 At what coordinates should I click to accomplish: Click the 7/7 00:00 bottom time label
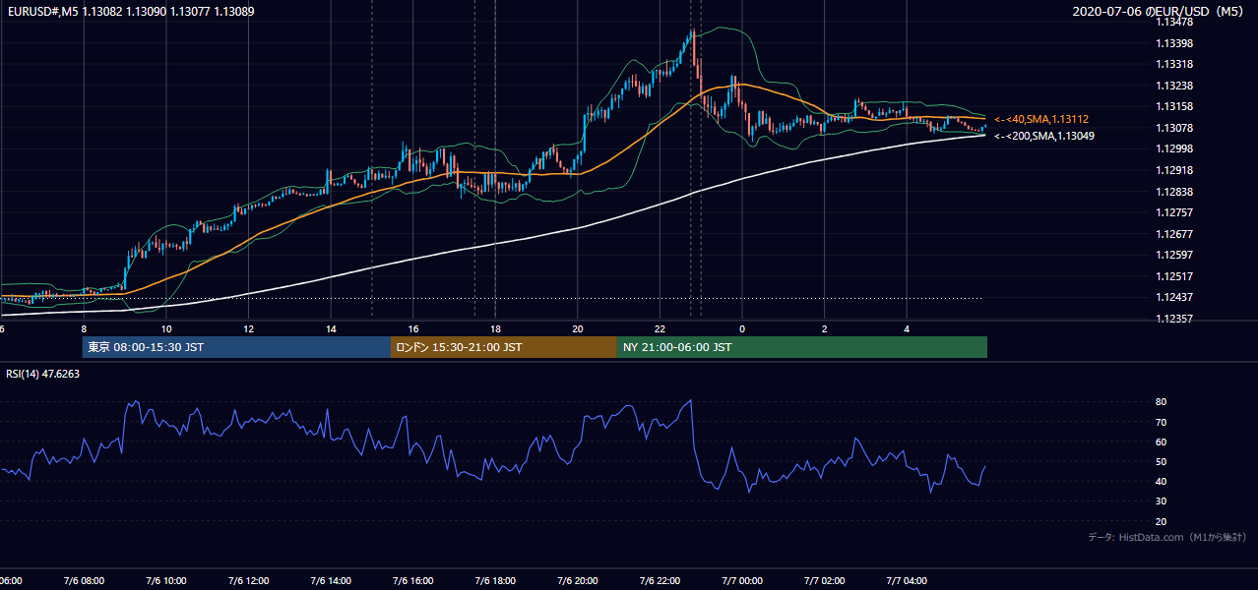[x=742, y=581]
